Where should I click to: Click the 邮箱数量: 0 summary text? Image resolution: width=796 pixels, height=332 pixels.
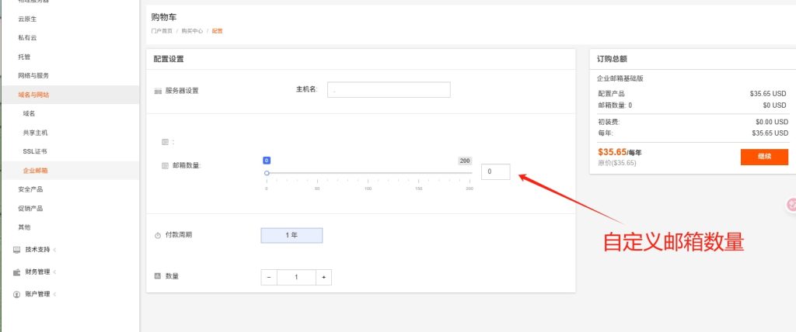[x=616, y=105]
